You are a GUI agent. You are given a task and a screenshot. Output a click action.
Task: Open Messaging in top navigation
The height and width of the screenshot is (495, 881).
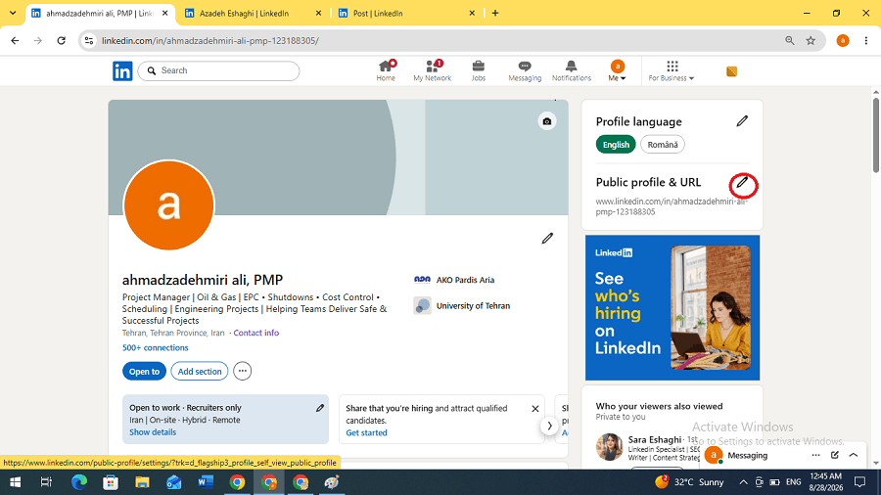525,70
